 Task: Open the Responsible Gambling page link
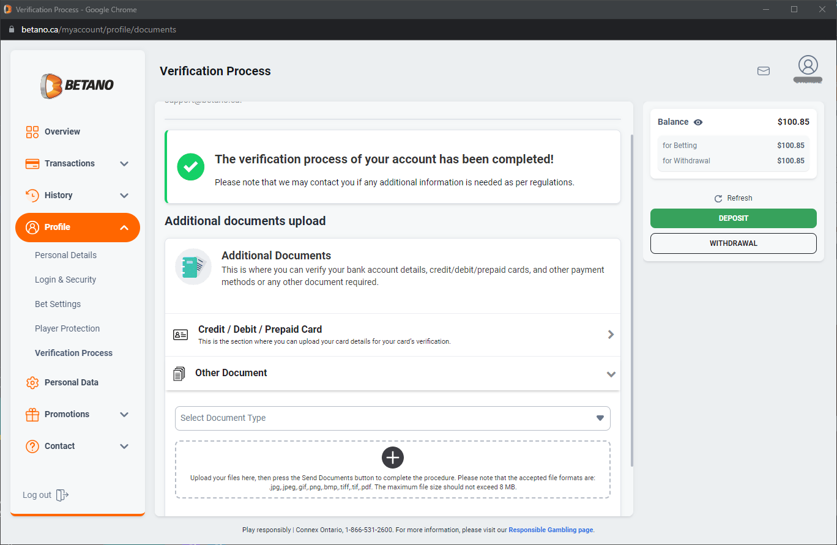pyautogui.click(x=551, y=530)
